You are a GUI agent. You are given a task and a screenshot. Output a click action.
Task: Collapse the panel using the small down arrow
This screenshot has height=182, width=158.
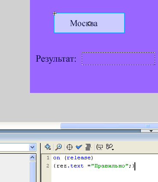click(x=151, y=131)
